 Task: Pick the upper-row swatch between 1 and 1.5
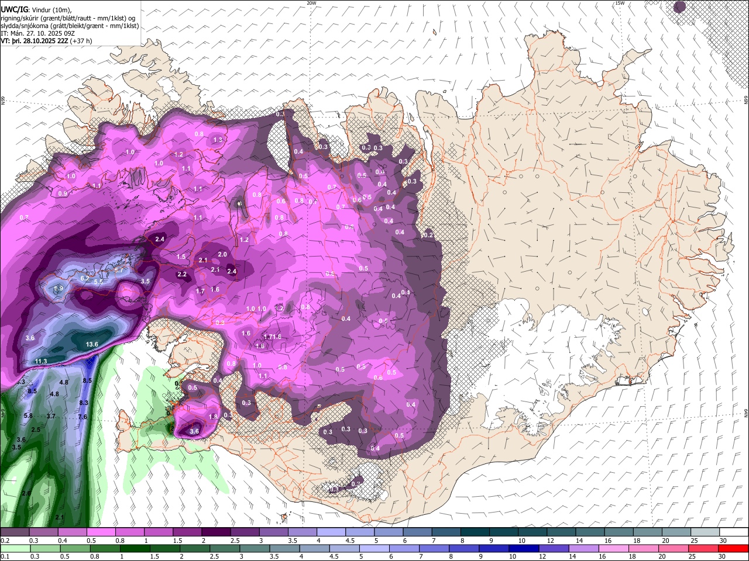(x=158, y=532)
